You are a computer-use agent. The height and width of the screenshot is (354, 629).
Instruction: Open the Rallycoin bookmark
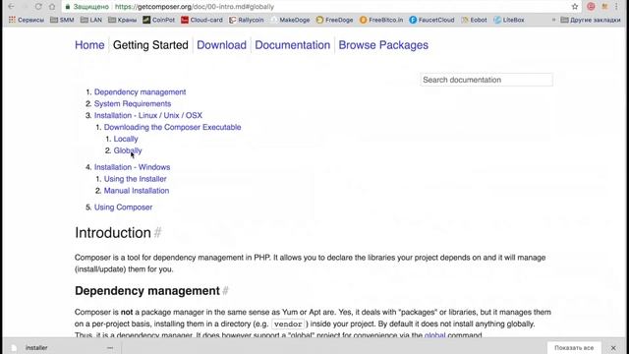tap(247, 20)
